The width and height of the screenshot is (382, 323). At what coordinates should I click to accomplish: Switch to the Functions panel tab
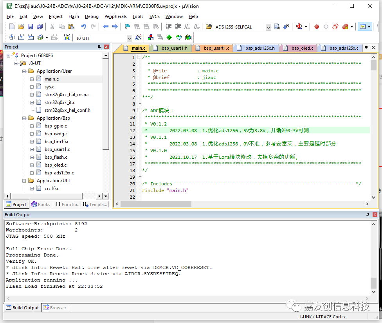pos(68,204)
